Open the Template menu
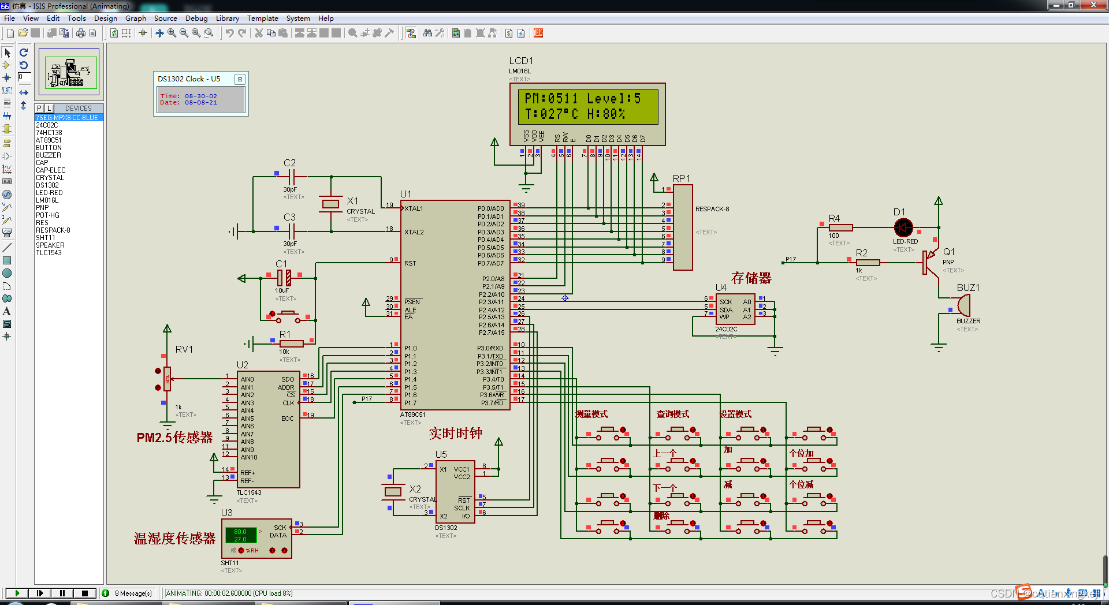Viewport: 1109px width, 605px height. tap(263, 18)
